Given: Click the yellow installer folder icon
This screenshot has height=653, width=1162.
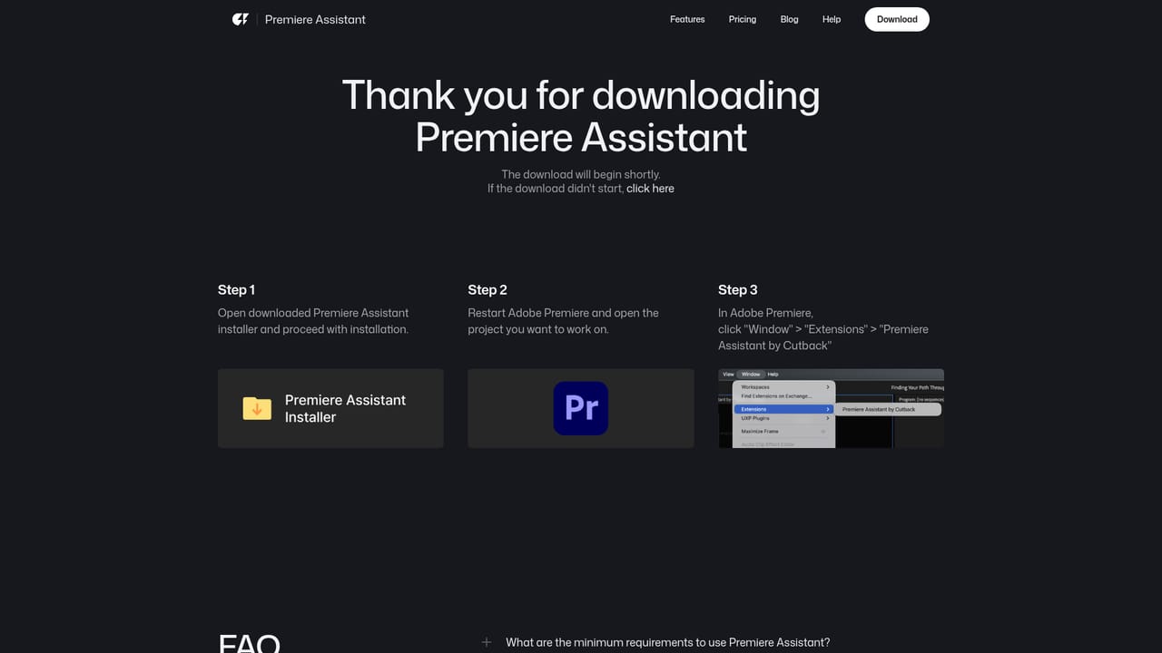Looking at the screenshot, I should 257,408.
